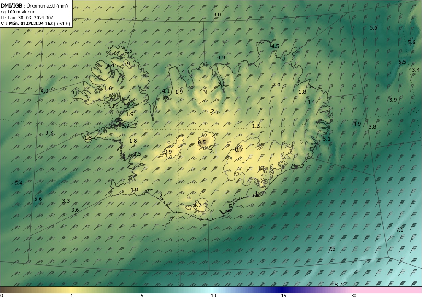Image resolution: width=422 pixels, height=299 pixels.
Task: Click the "(+64 h)" forecast offset text
Action: pyautogui.click(x=62, y=24)
